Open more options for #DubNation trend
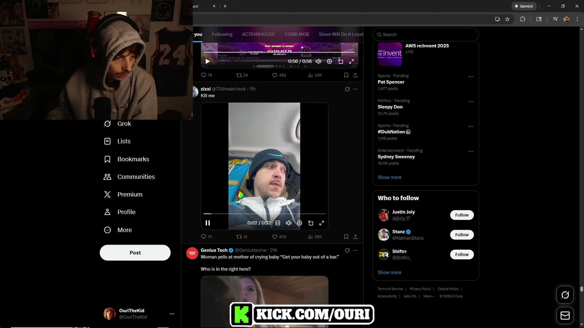 [471, 127]
